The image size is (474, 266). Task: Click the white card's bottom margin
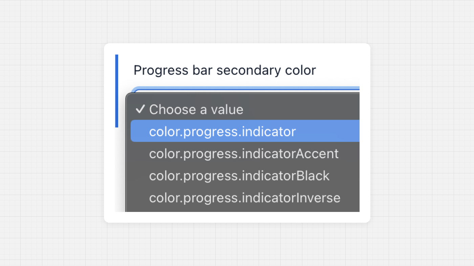(237, 217)
